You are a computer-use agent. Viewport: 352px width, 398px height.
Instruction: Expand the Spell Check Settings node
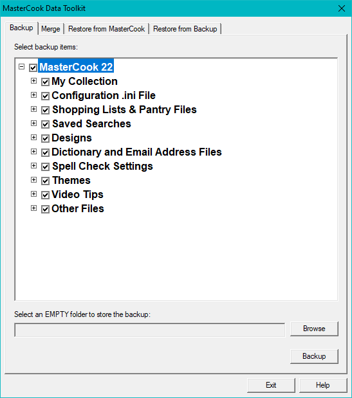[x=33, y=165]
